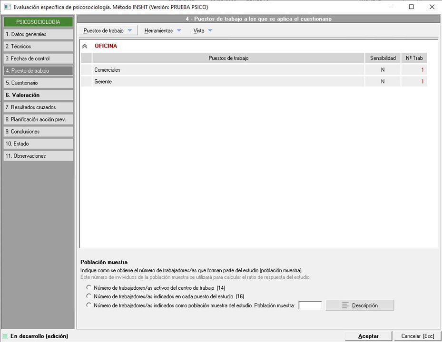
Task: Select the Gerente job row
Action: [228, 82]
